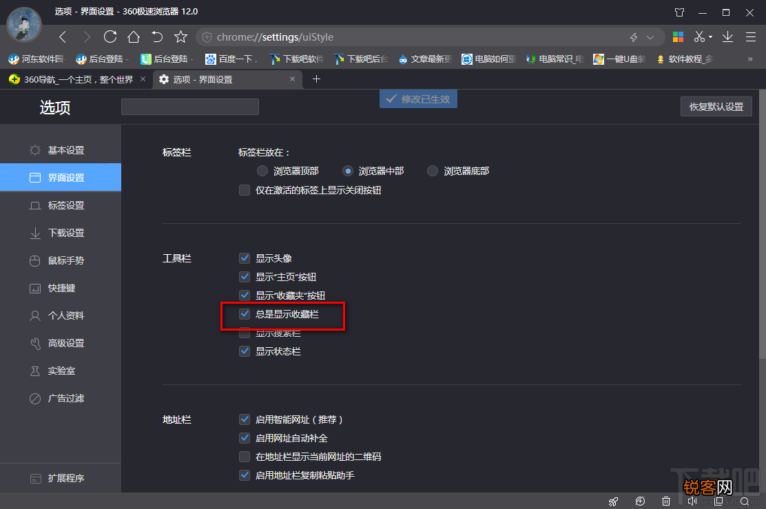Click the undo close tab icon
The image size is (766, 509).
click(x=157, y=37)
